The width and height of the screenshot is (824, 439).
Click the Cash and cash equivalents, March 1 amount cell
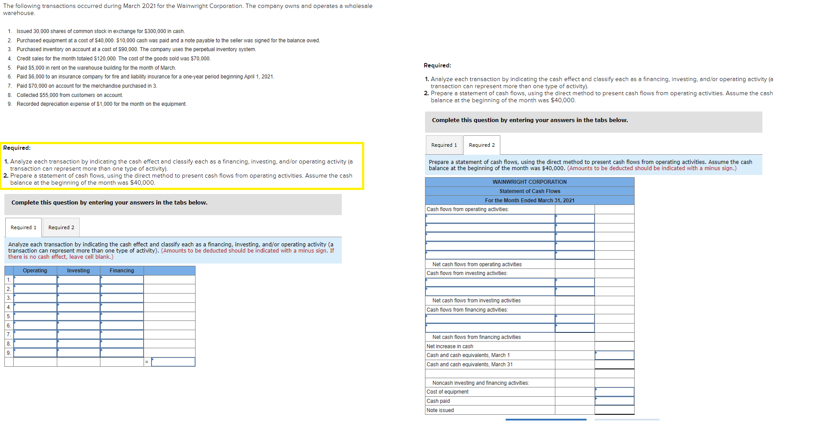(x=614, y=355)
